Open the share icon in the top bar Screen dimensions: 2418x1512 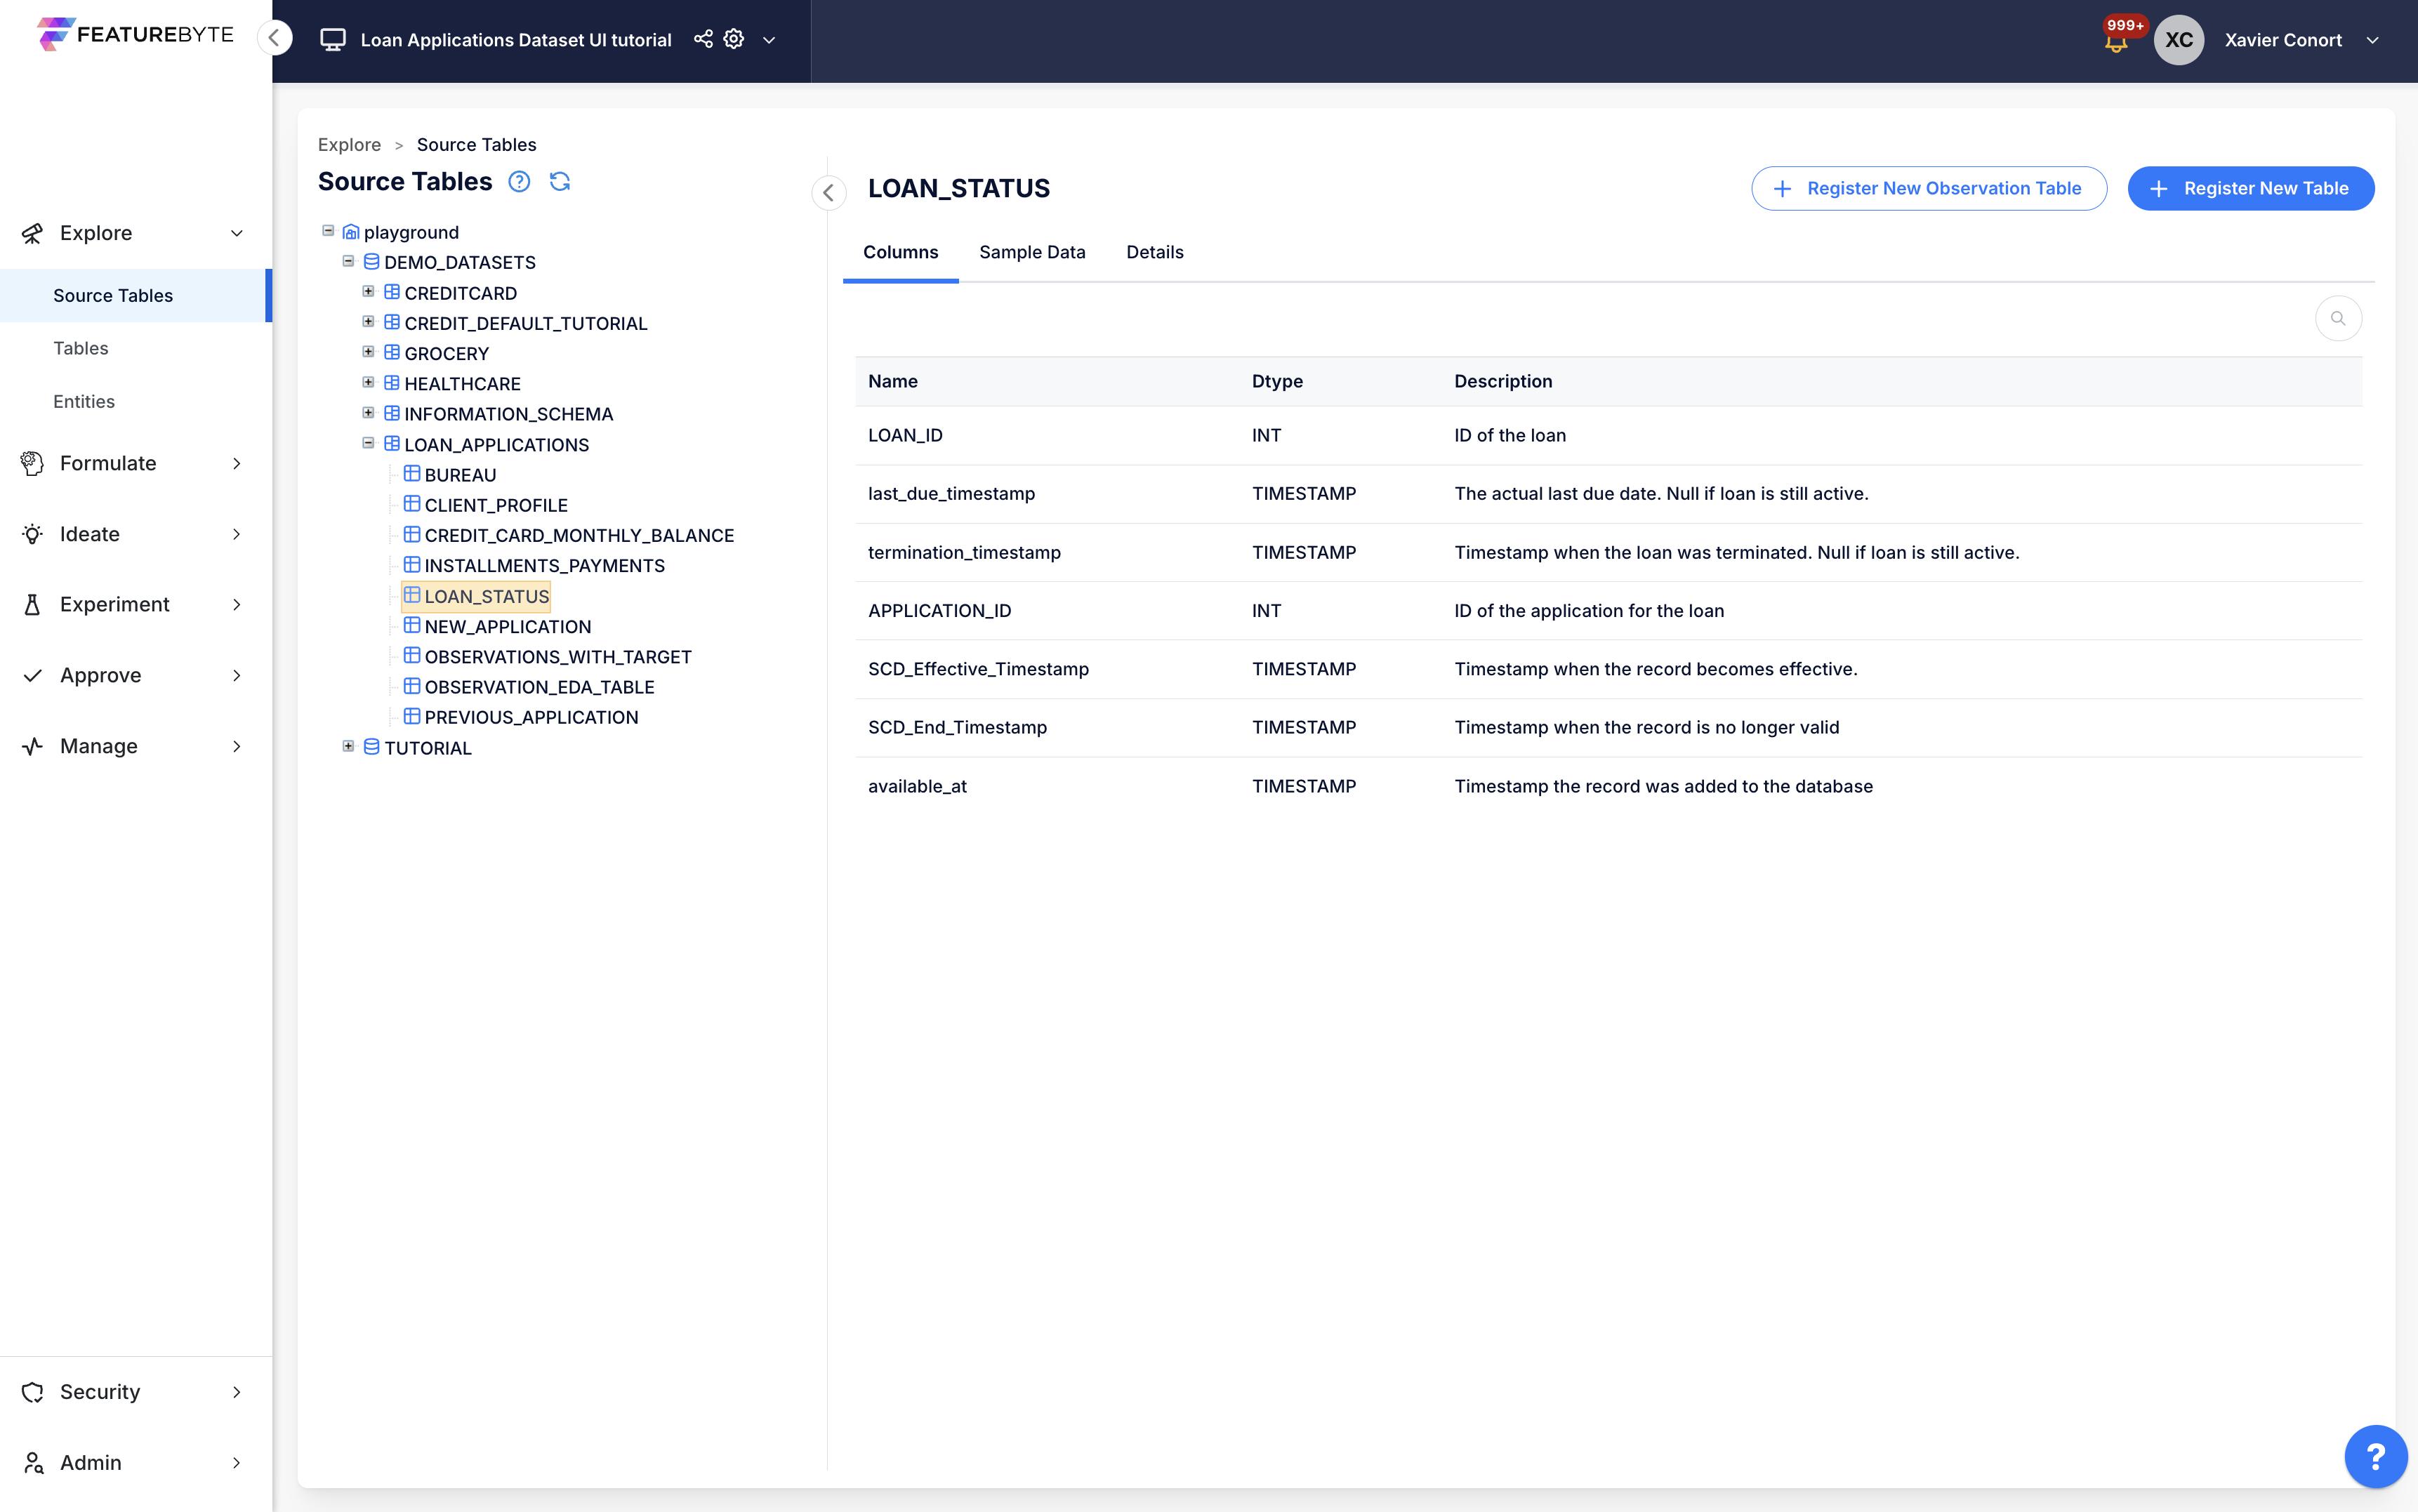click(704, 39)
